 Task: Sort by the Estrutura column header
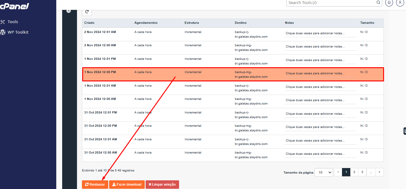coord(192,23)
